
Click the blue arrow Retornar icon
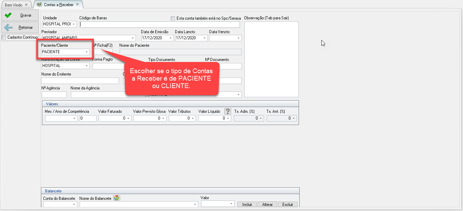click(x=8, y=27)
